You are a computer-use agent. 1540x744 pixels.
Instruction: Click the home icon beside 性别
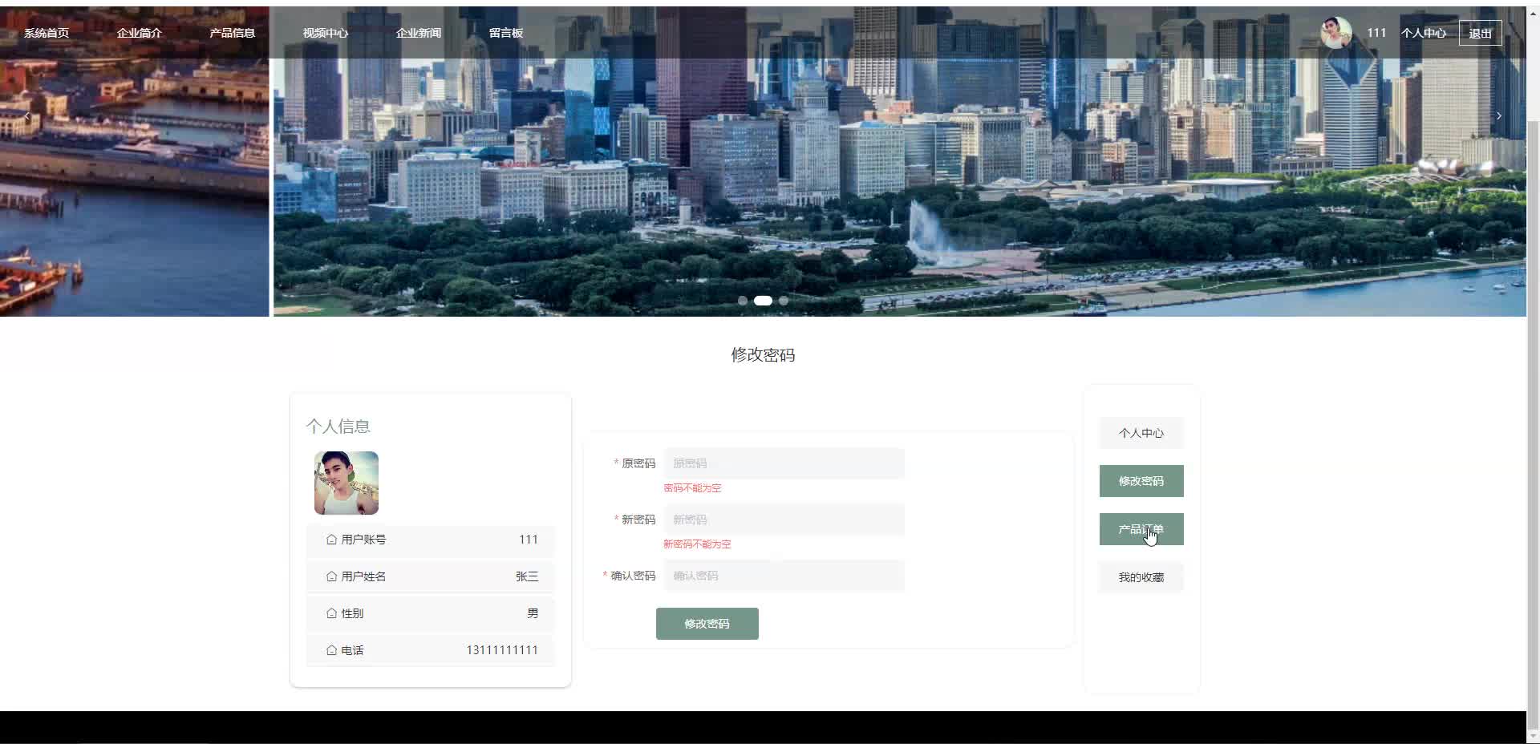331,613
